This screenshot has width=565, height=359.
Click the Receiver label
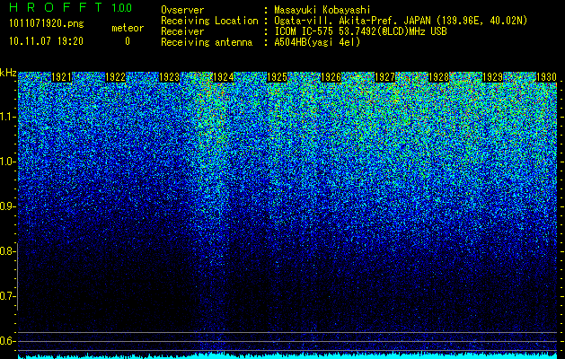(x=182, y=31)
